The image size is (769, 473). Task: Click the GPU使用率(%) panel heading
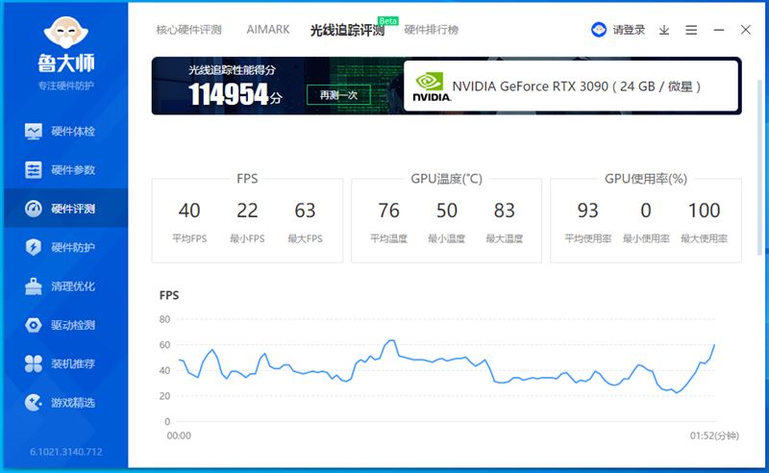click(x=645, y=179)
